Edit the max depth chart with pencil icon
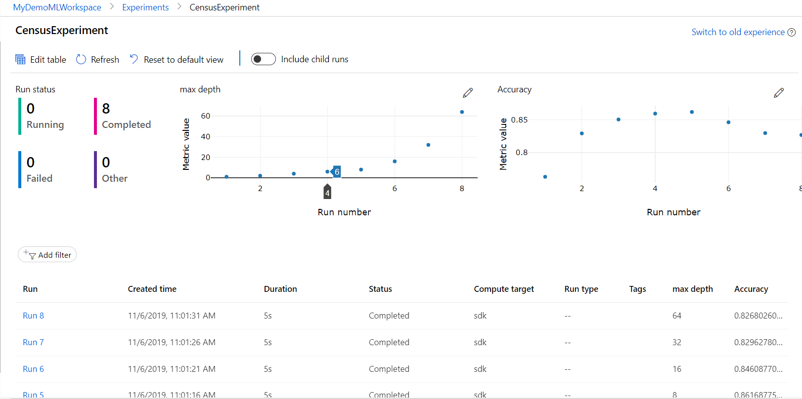Viewport: 802px width, 399px height. point(468,93)
